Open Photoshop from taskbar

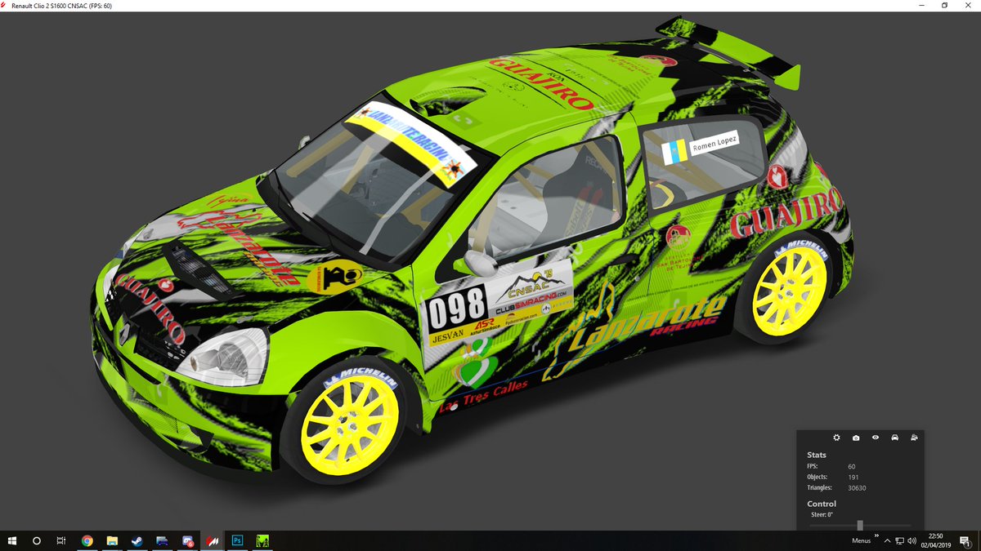tap(239, 540)
